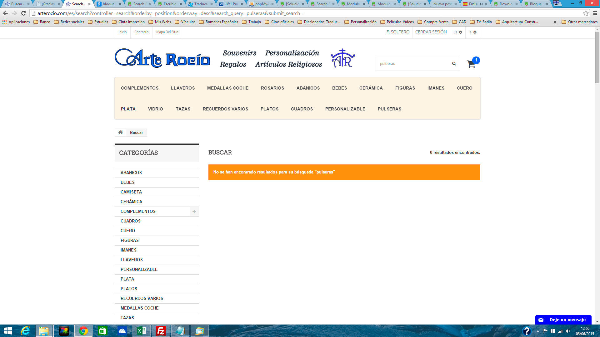The height and width of the screenshot is (337, 600).
Task: Switch to the phpMyAdmin browser tab
Action: (x=261, y=4)
